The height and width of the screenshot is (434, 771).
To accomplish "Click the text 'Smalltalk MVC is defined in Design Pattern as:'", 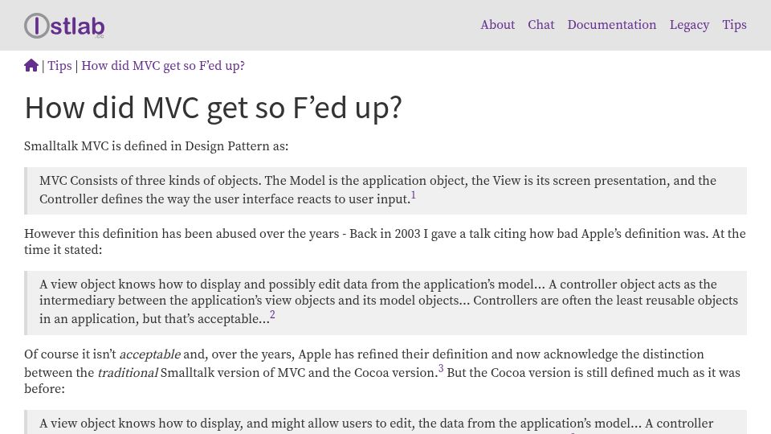I will pos(157,146).
